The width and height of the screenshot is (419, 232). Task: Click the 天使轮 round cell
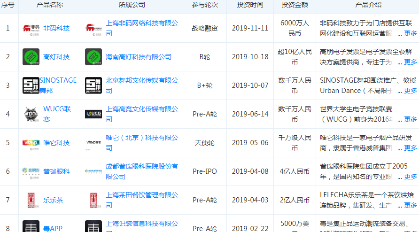[205, 143]
